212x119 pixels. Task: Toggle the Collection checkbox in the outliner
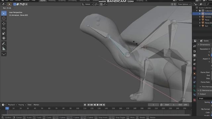[x=200, y=11]
